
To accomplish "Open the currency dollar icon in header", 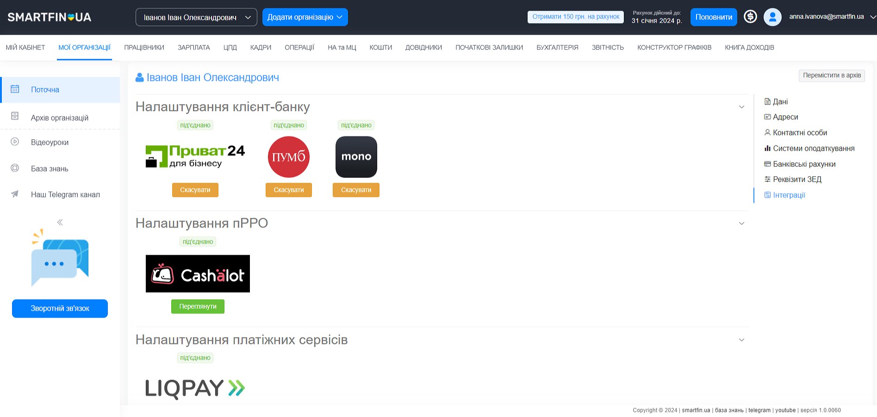I will click(750, 17).
